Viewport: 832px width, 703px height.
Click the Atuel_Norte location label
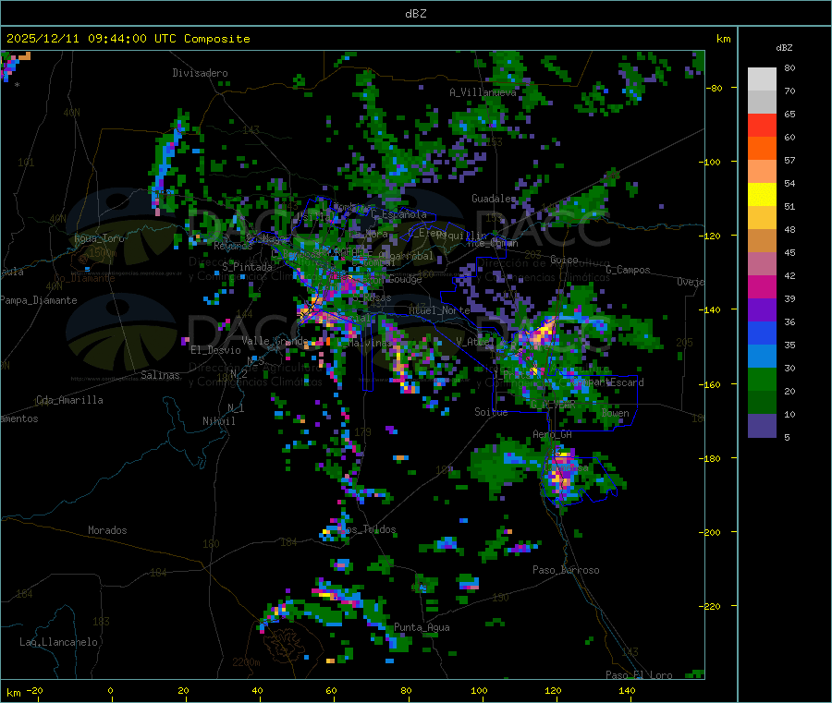click(439, 310)
